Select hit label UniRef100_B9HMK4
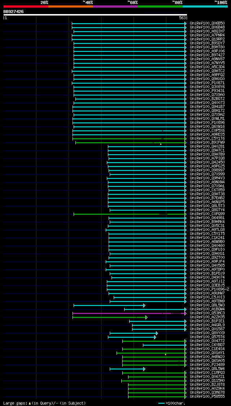The image size is (231, 406). click(207, 222)
